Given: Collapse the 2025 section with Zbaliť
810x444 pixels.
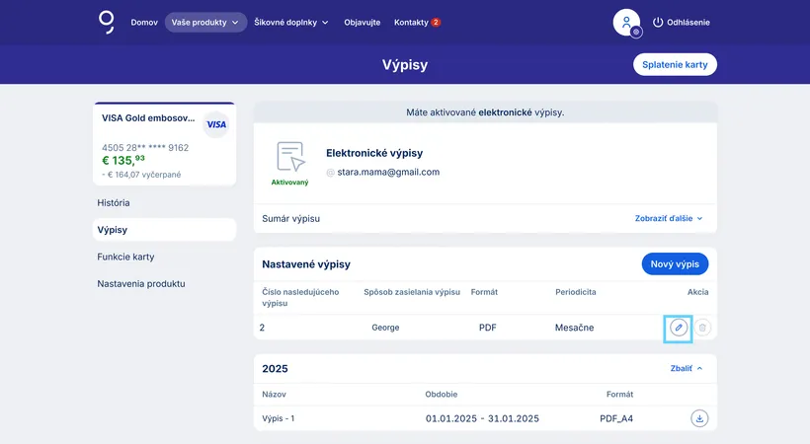Looking at the screenshot, I should pos(686,369).
